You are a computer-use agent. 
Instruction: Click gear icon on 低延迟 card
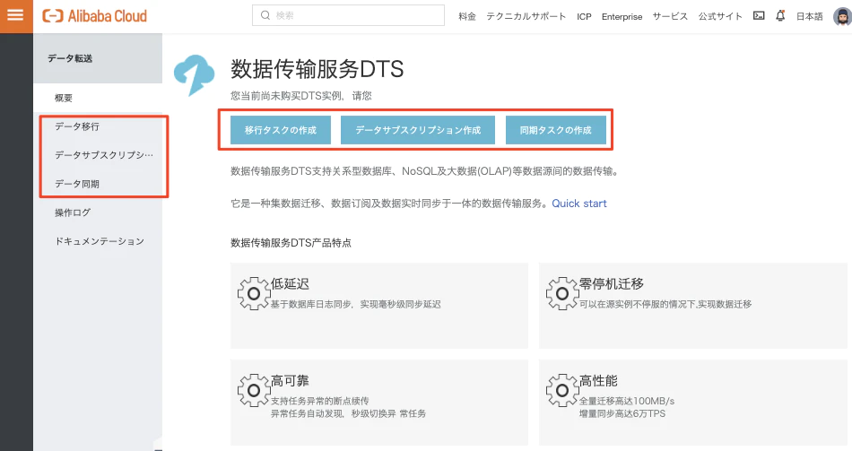tap(254, 294)
